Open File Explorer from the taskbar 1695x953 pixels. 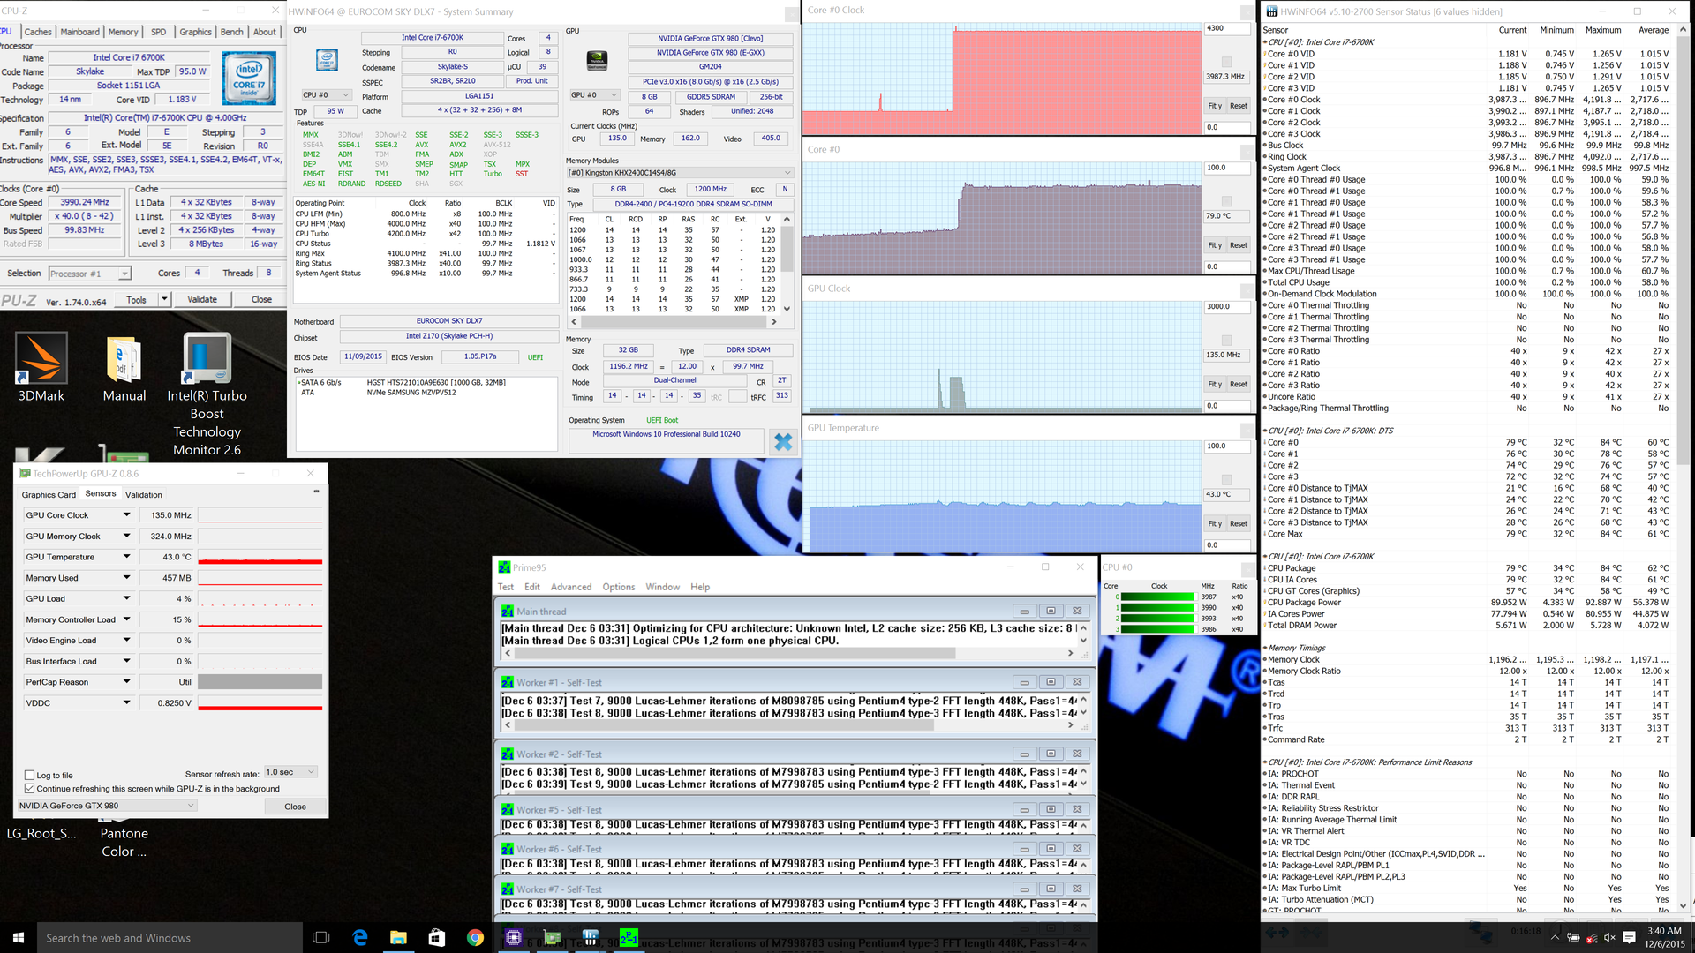[x=398, y=937]
